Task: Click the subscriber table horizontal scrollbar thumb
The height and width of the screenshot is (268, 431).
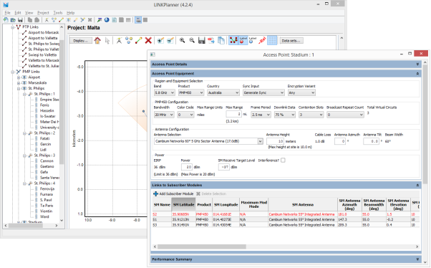Action: coord(202,247)
